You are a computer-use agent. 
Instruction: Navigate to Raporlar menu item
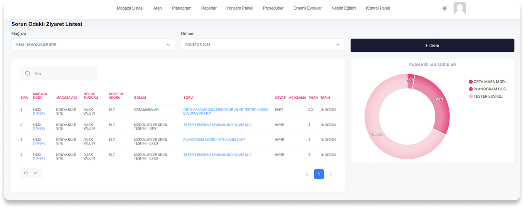[x=209, y=8]
